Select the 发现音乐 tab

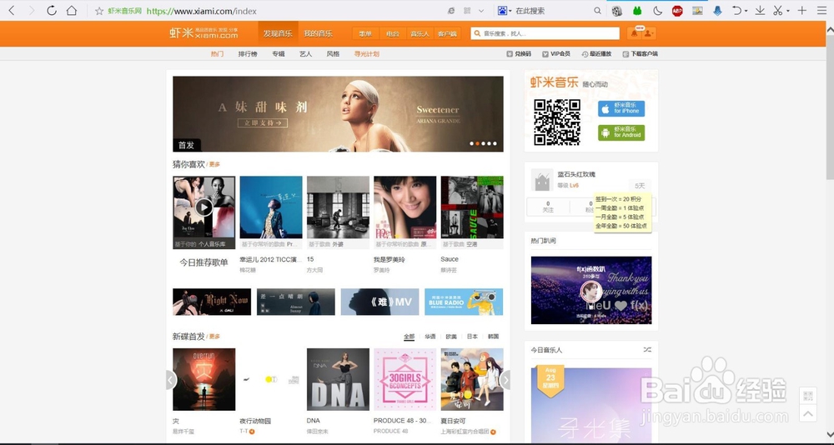pyautogui.click(x=278, y=33)
